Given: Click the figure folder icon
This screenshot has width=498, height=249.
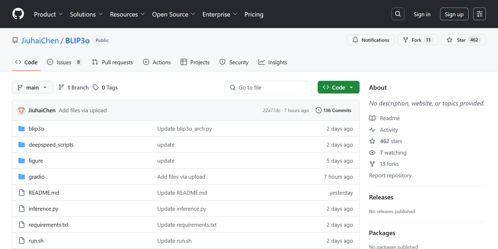Looking at the screenshot, I should pos(21,161).
